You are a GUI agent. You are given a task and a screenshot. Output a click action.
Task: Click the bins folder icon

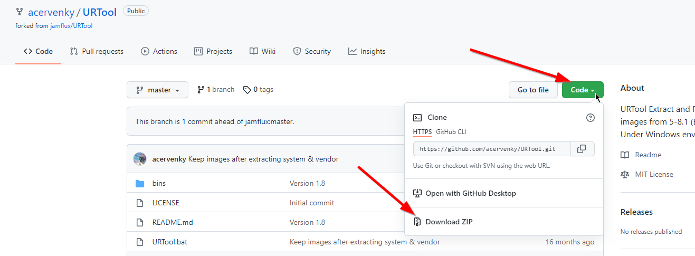click(x=140, y=183)
